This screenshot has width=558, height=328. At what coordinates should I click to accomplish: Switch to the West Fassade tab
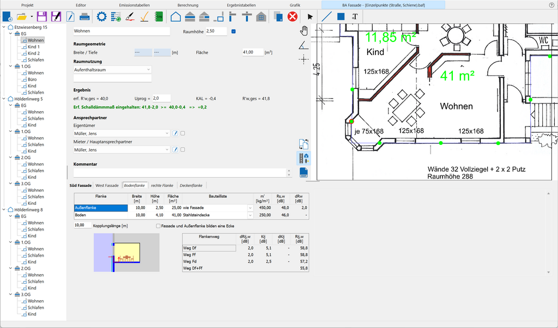107,185
